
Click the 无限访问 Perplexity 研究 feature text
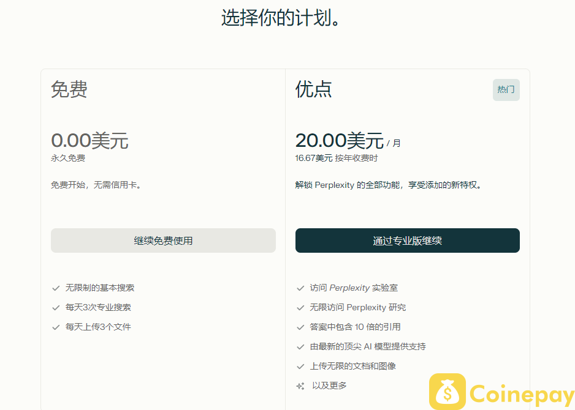coord(358,307)
